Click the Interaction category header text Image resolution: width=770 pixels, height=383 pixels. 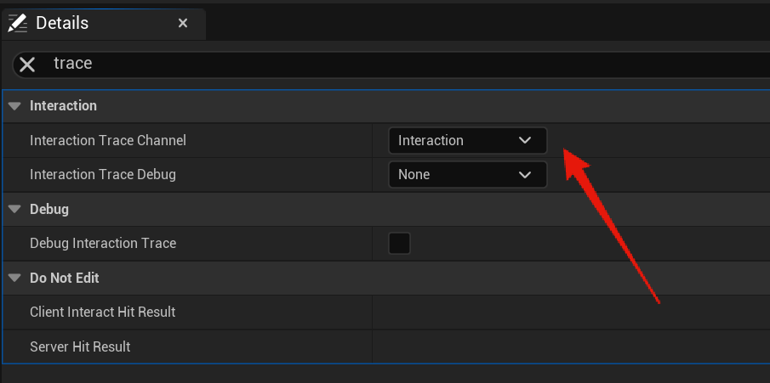point(63,106)
